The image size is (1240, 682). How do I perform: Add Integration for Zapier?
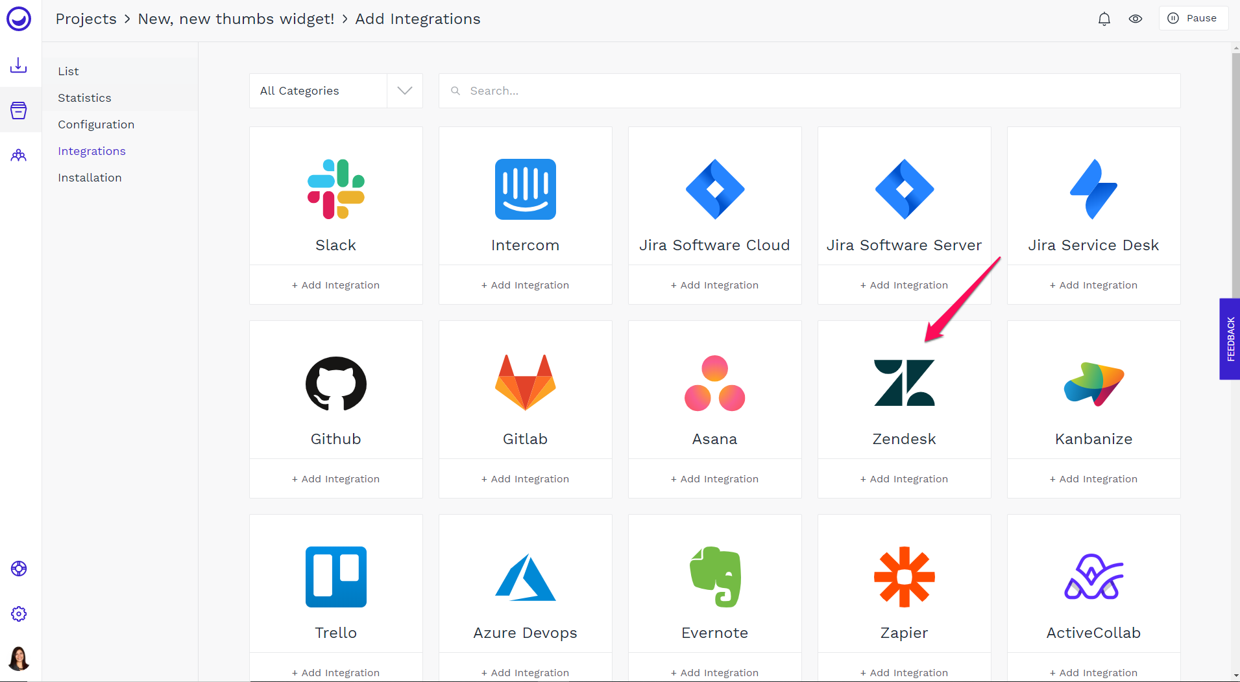[x=905, y=672]
